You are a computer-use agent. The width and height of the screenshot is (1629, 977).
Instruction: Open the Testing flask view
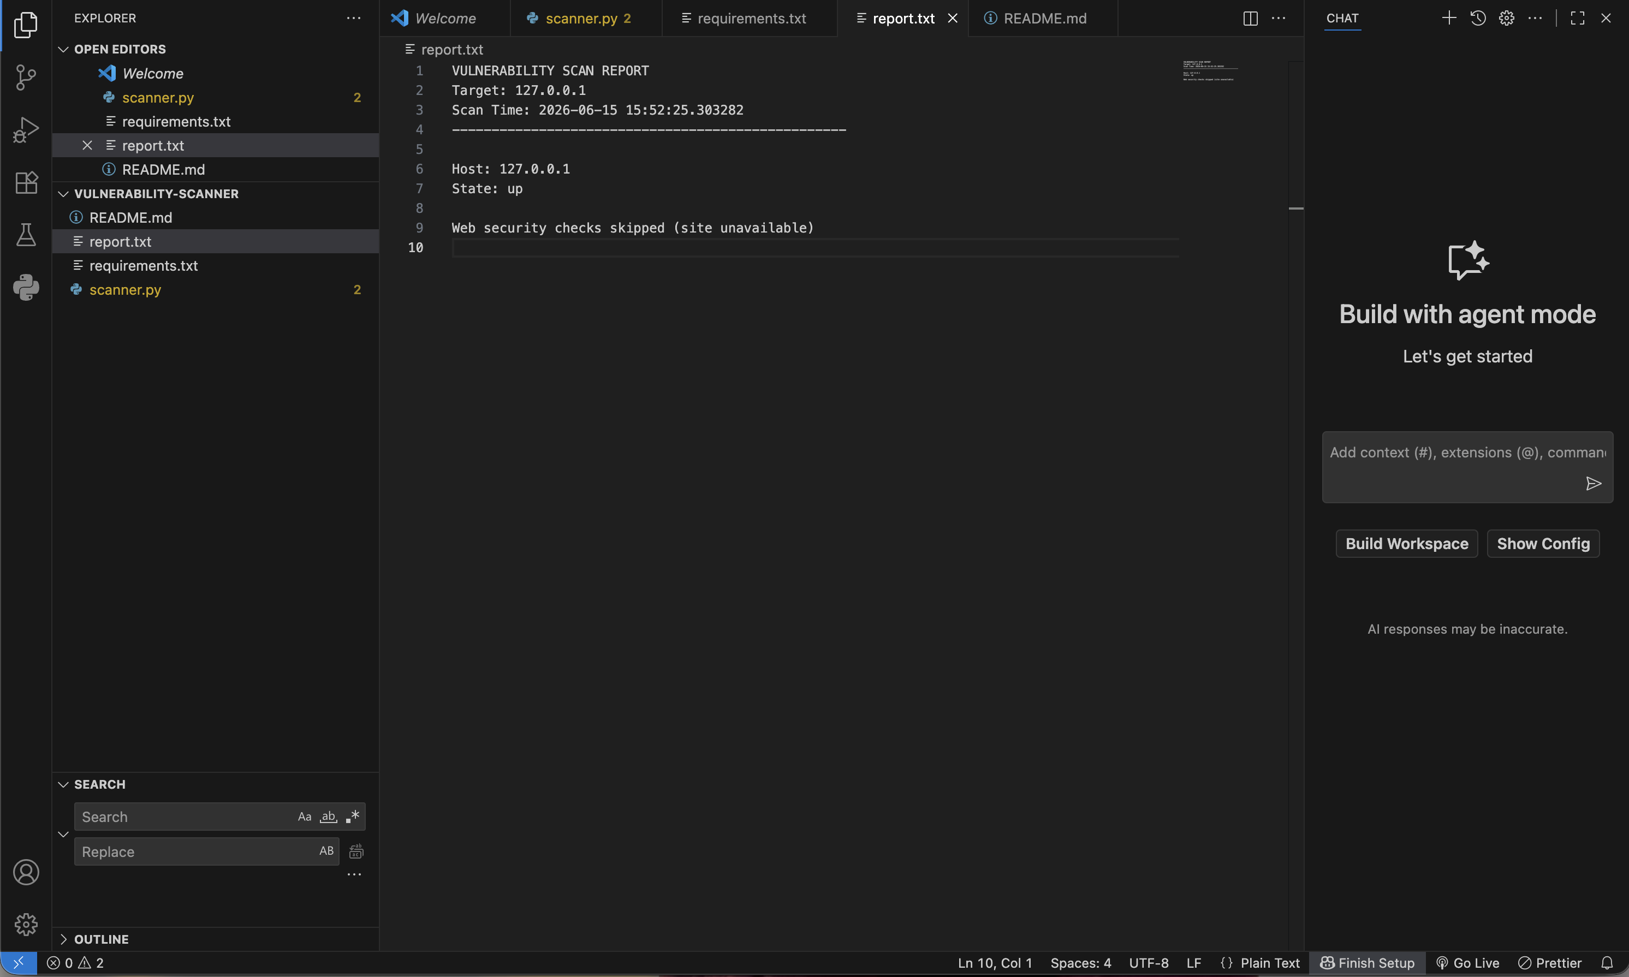[x=26, y=235]
